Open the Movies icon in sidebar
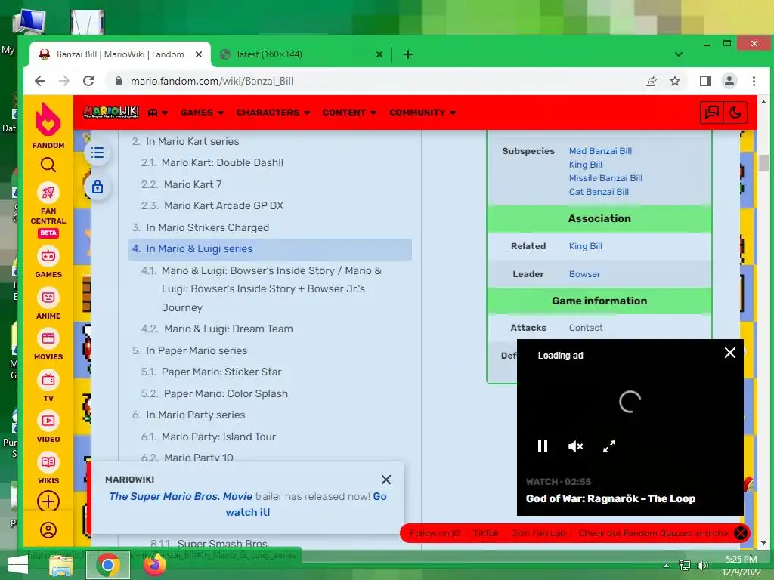Screen dimensions: 774x580 [48, 338]
